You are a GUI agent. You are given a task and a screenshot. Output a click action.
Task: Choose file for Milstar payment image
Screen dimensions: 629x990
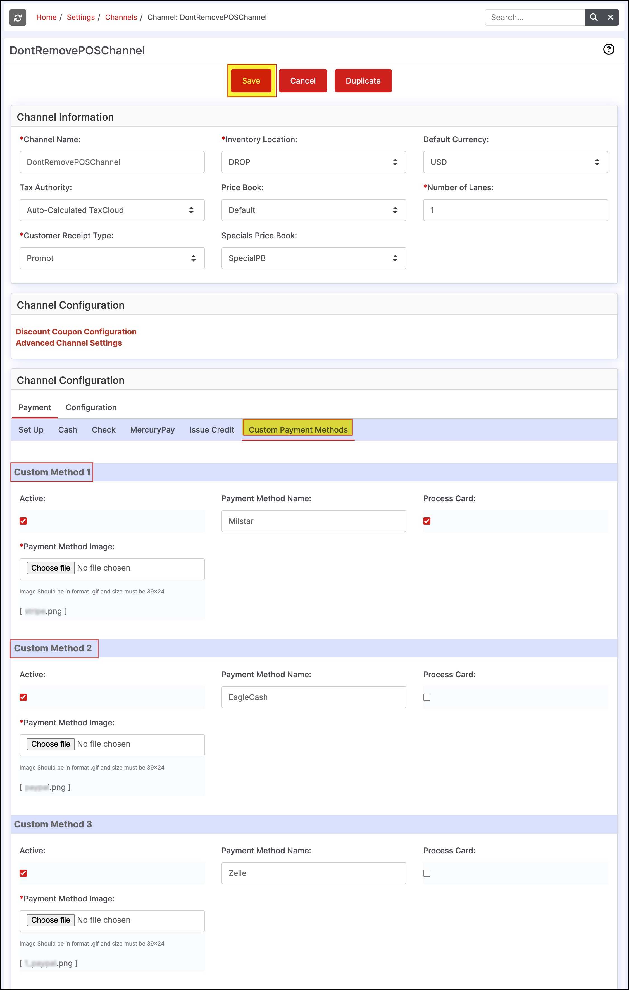(51, 568)
